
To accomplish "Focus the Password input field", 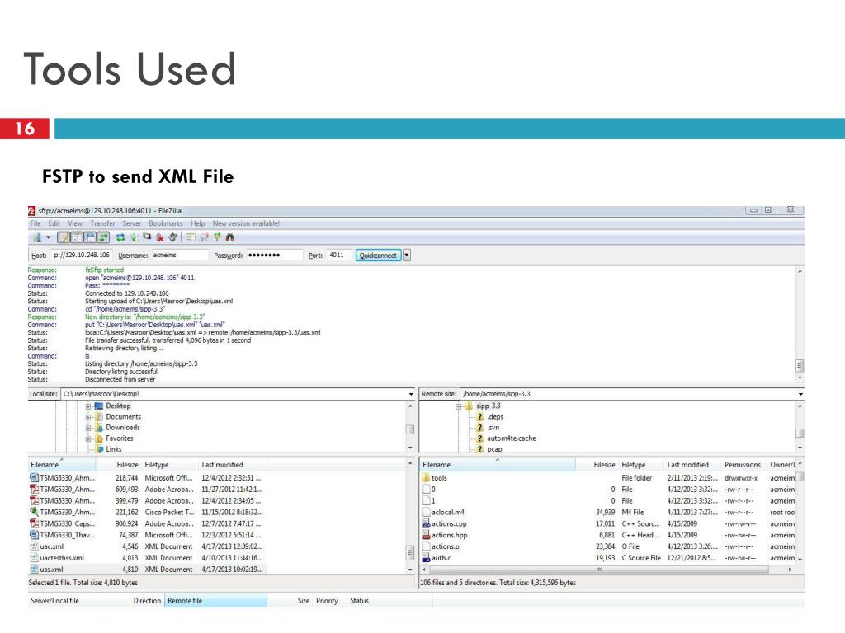I will click(x=274, y=256).
